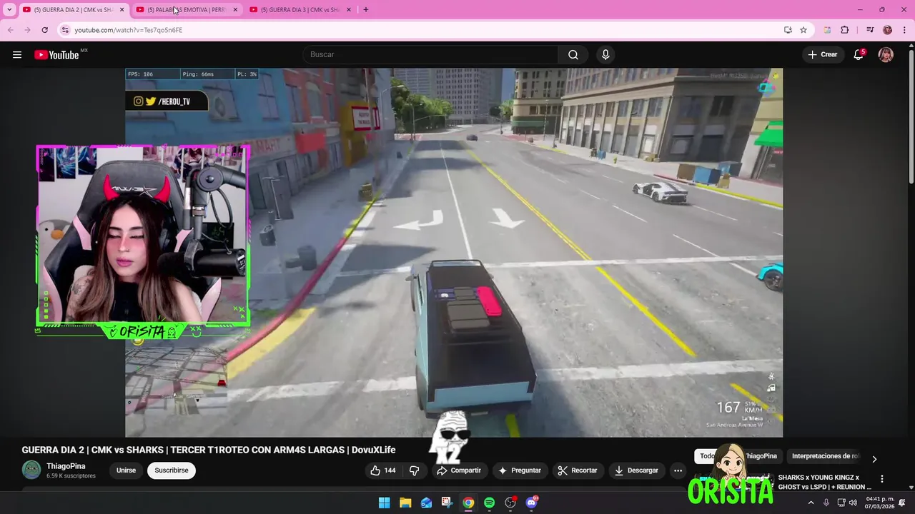Click the search magnifier button
This screenshot has width=915, height=514.
[x=573, y=55]
